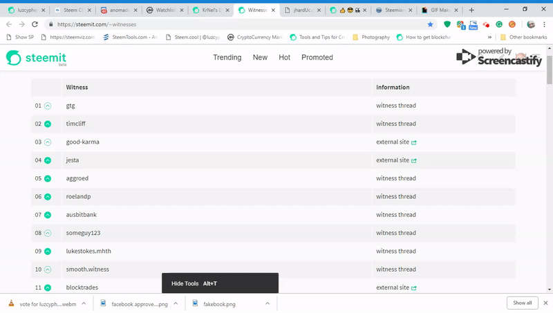Open the roelandp witness profile
Screen dimensions: 553x313
coord(78,196)
